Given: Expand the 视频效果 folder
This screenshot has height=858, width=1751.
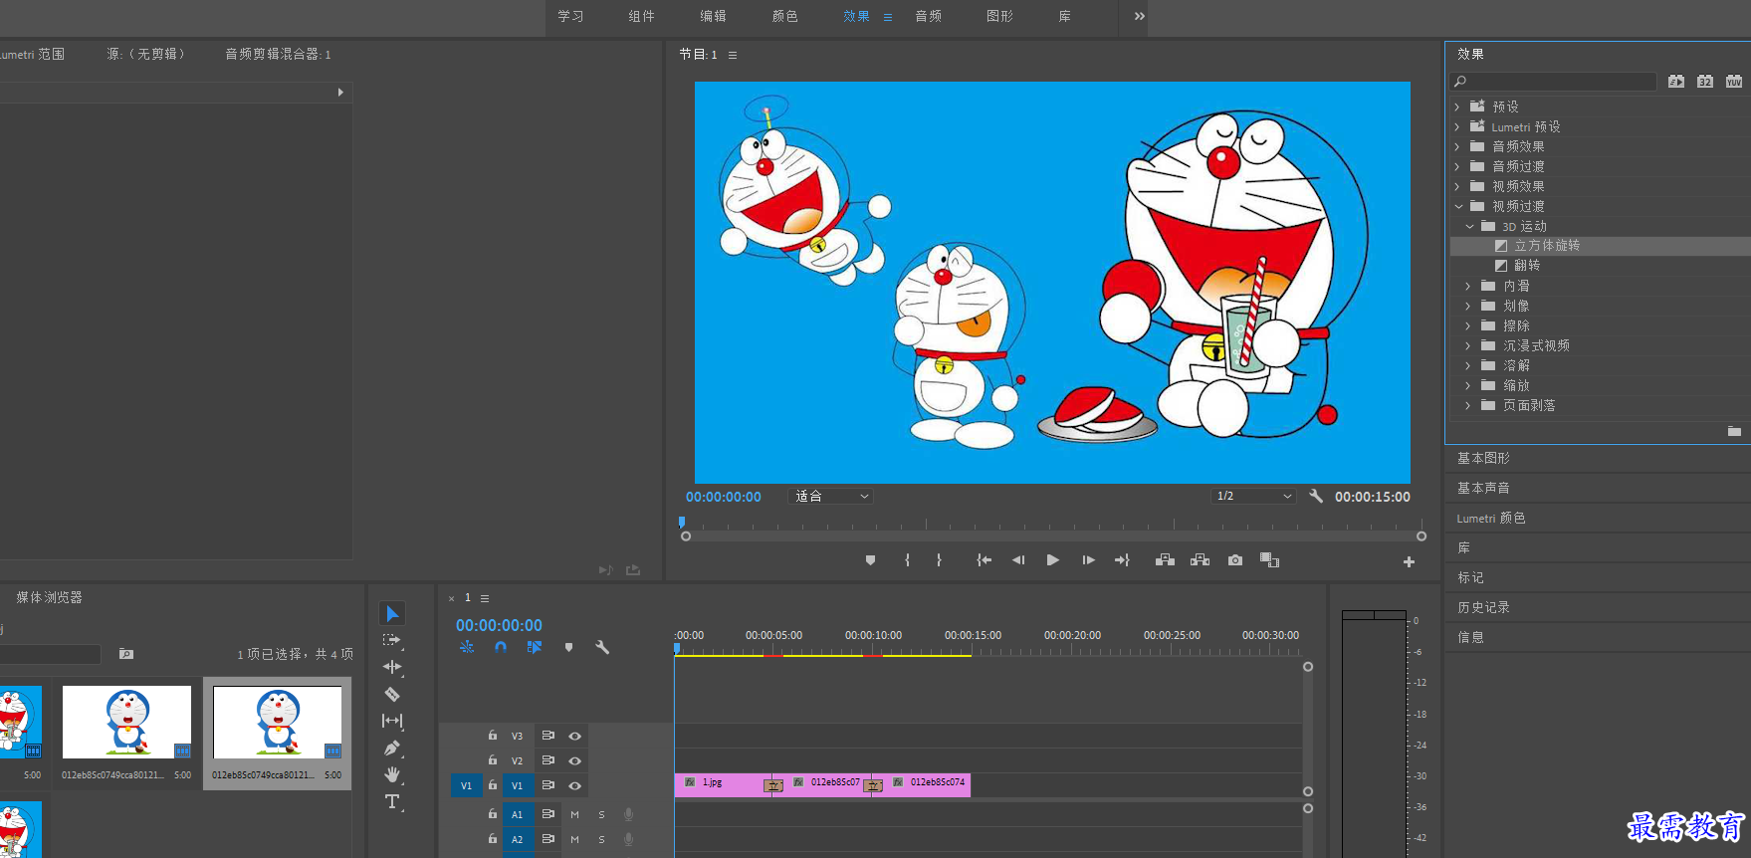Looking at the screenshot, I should coord(1457,186).
